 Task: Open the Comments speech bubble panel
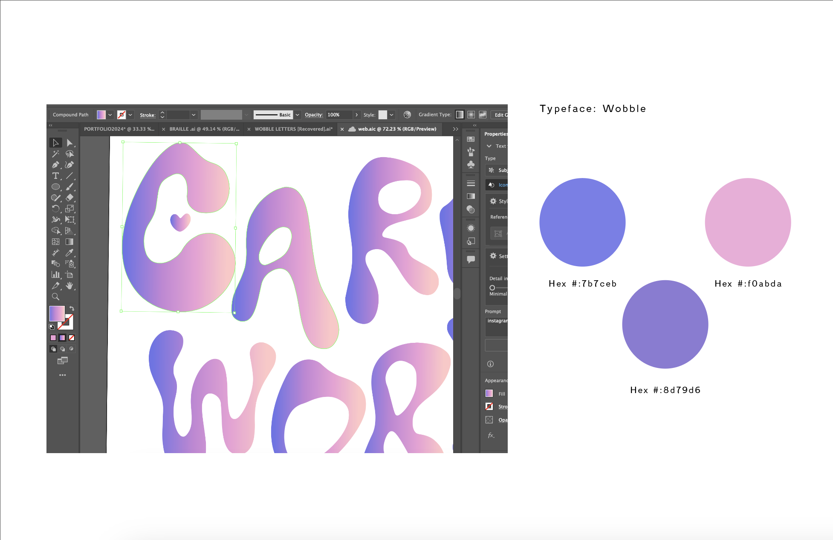tap(471, 259)
